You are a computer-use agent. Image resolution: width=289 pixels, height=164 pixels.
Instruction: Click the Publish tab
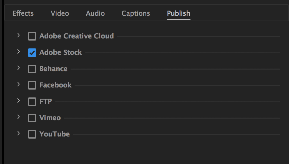point(178,14)
